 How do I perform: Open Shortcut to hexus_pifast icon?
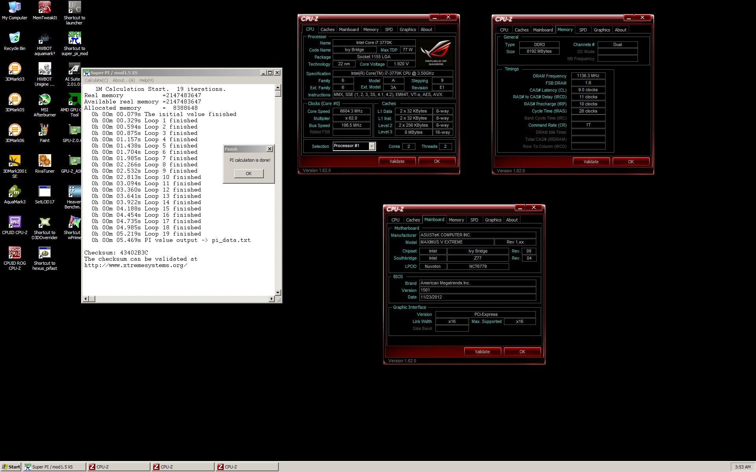pyautogui.click(x=44, y=259)
